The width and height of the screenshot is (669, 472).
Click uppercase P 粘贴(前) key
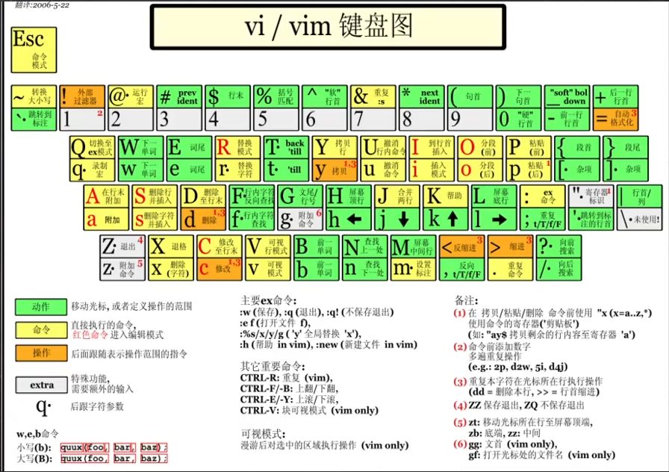click(529, 147)
